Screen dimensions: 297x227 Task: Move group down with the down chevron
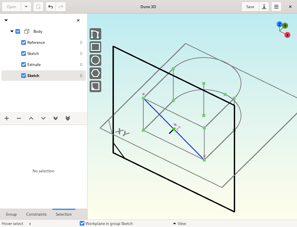[x=43, y=118]
